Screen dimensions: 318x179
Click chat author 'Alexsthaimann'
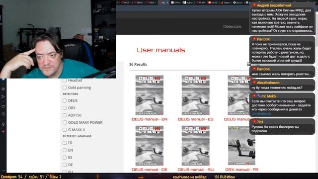coord(268,83)
